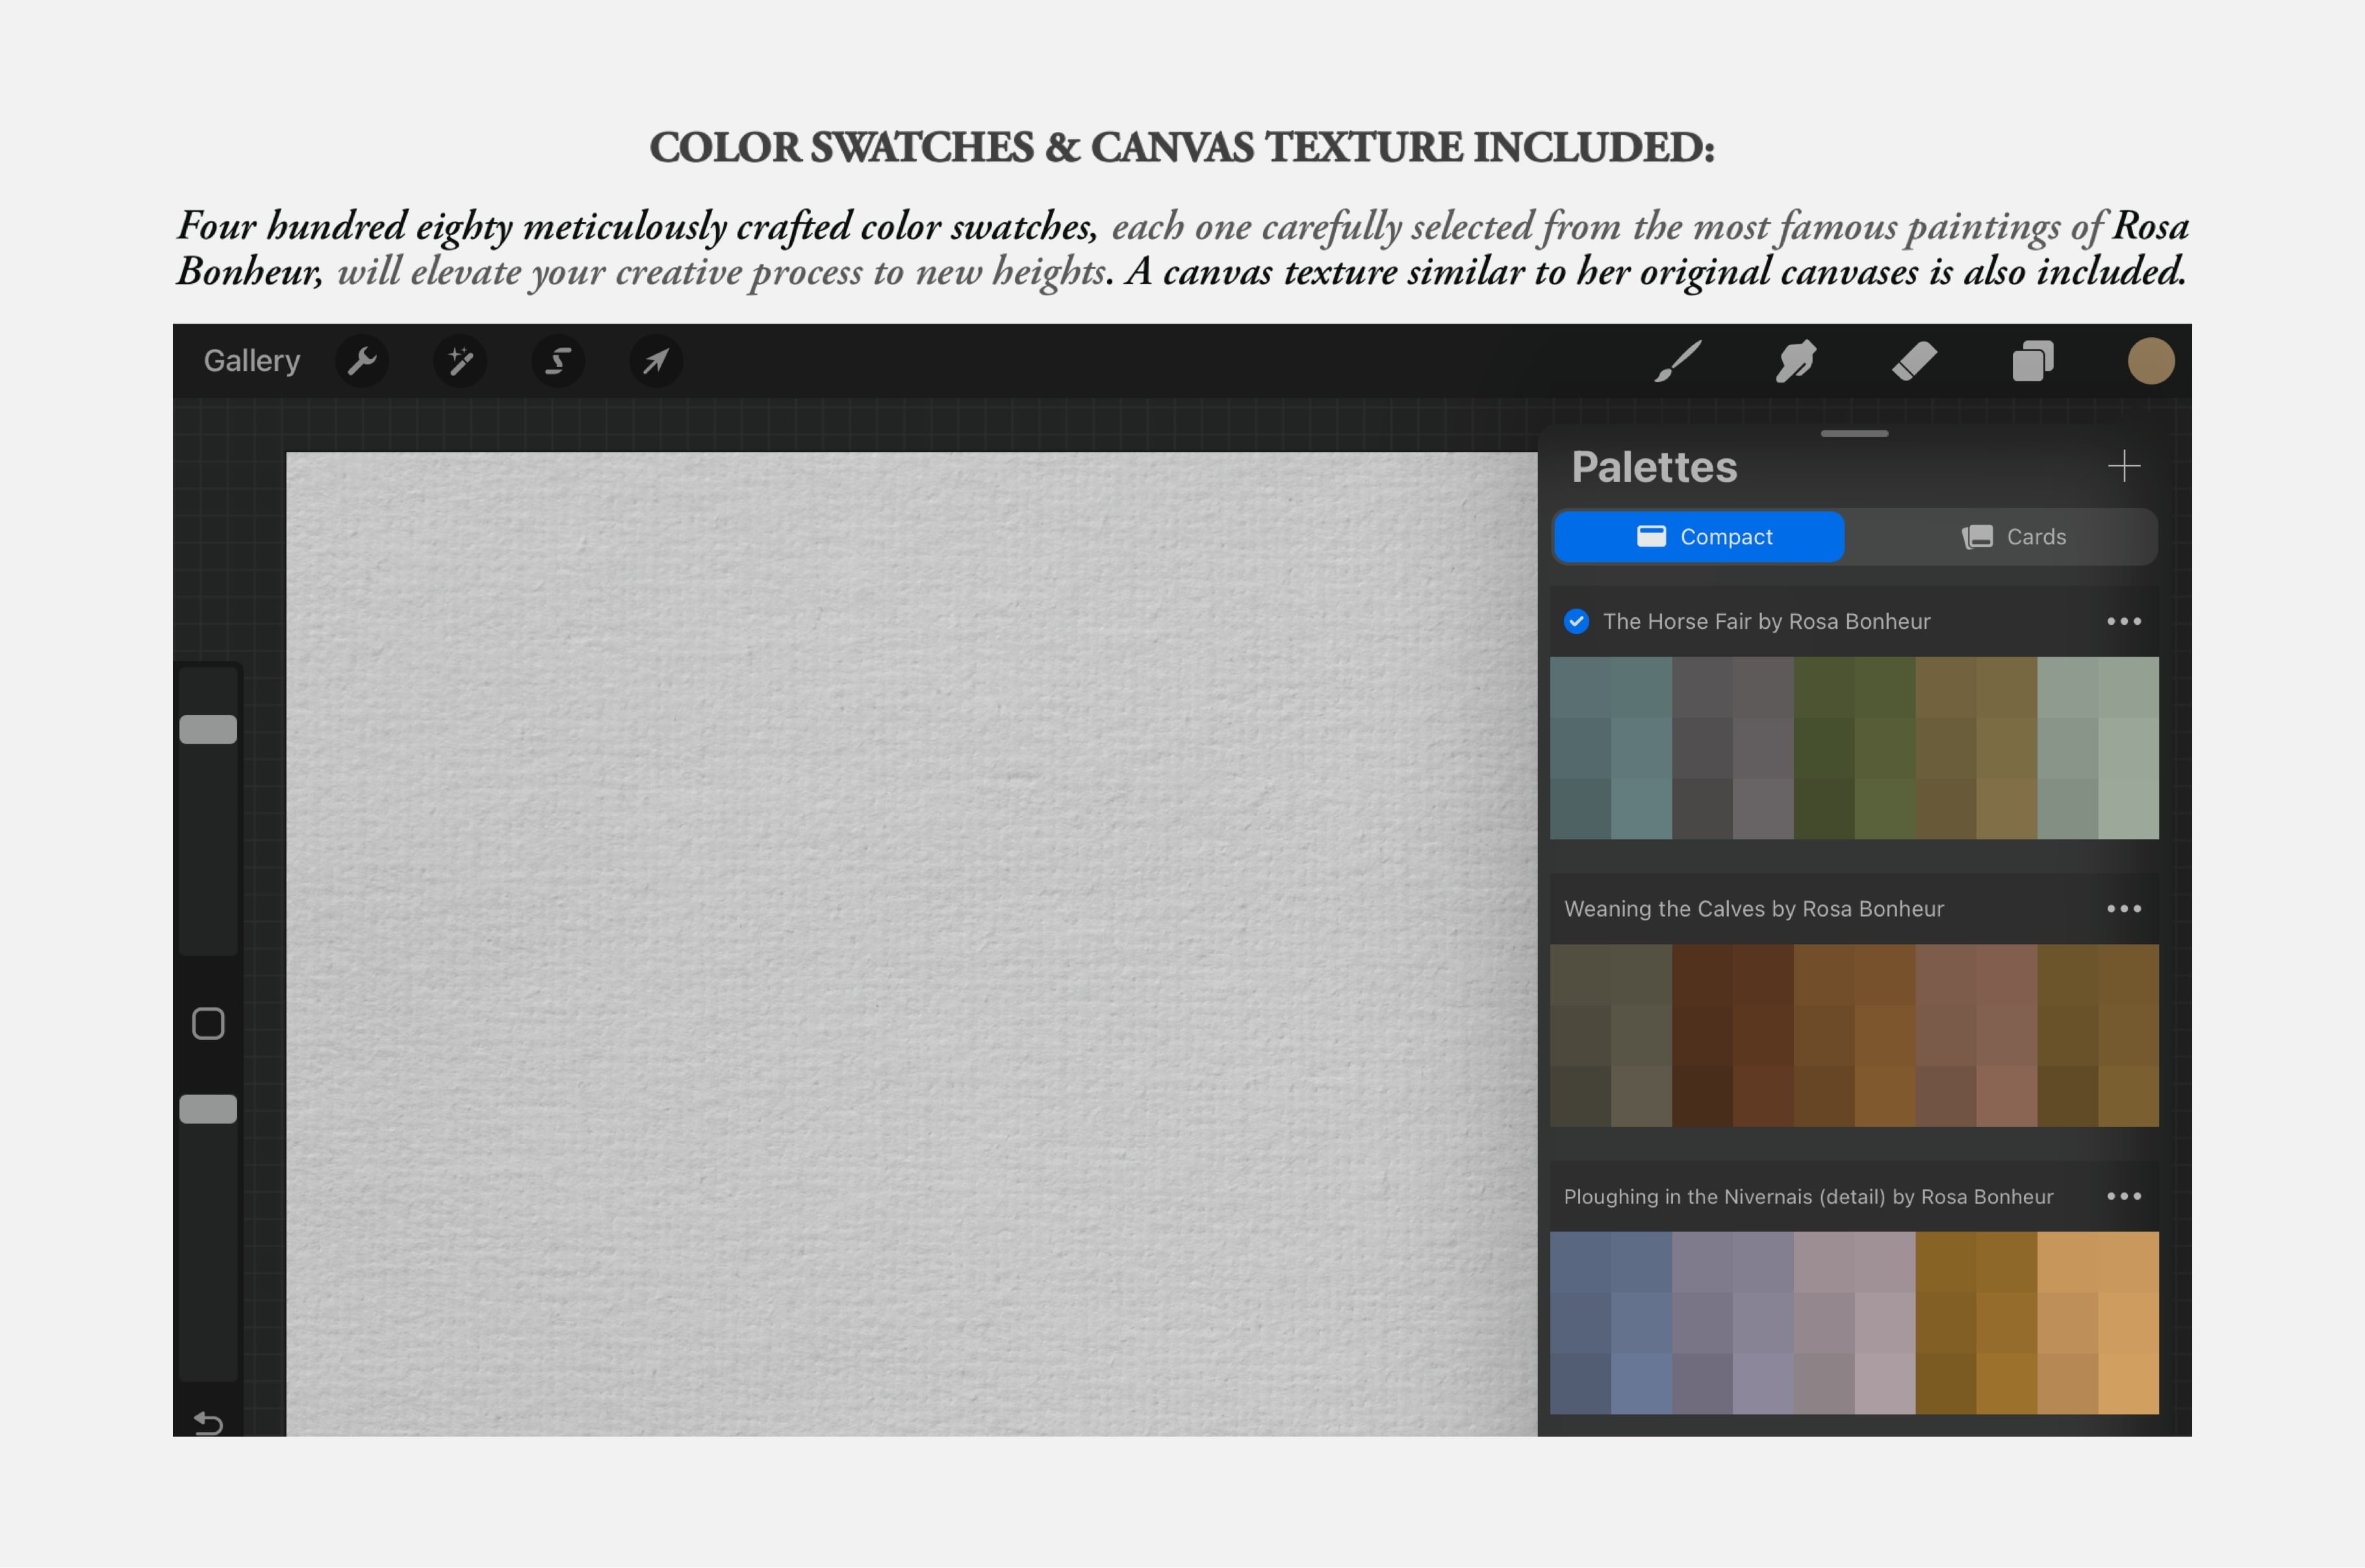Viewport: 2365px width, 1568px height.
Task: Open the active tan color circle
Action: pos(2150,361)
